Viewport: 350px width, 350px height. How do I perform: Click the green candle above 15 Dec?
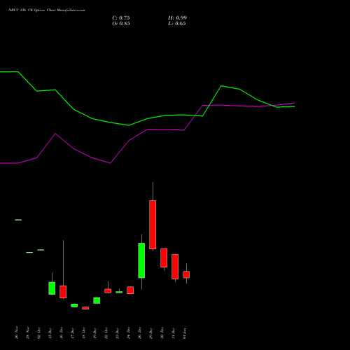(52, 288)
